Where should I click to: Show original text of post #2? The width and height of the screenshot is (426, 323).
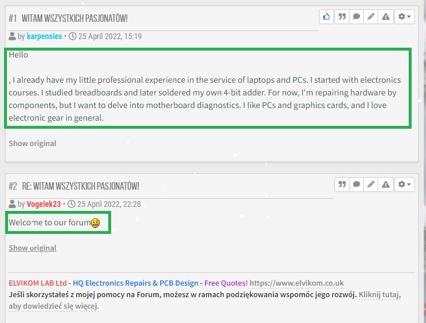pos(32,248)
